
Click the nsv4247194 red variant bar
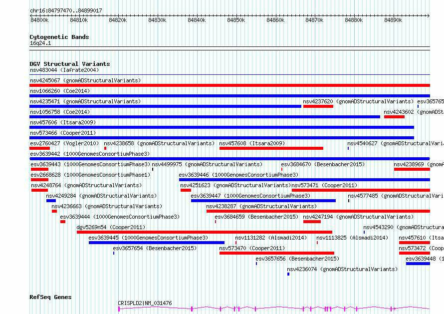click(312, 222)
